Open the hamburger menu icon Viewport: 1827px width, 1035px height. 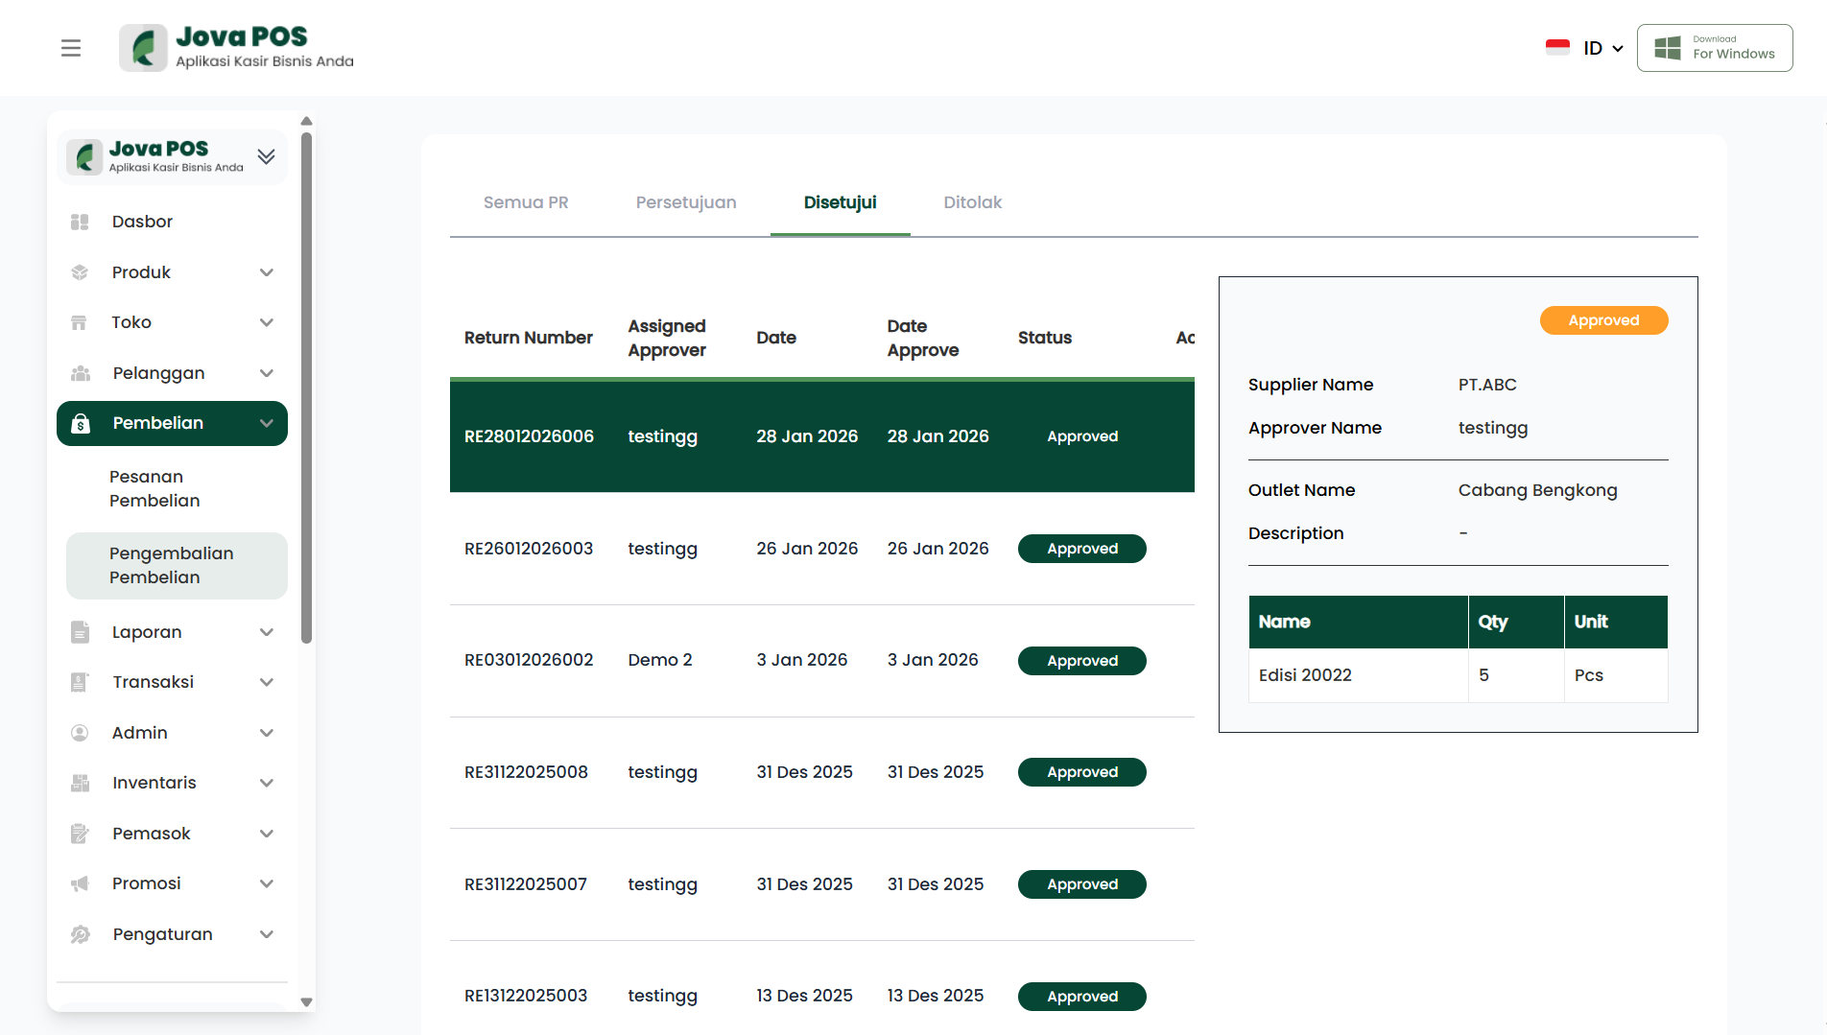click(x=71, y=48)
